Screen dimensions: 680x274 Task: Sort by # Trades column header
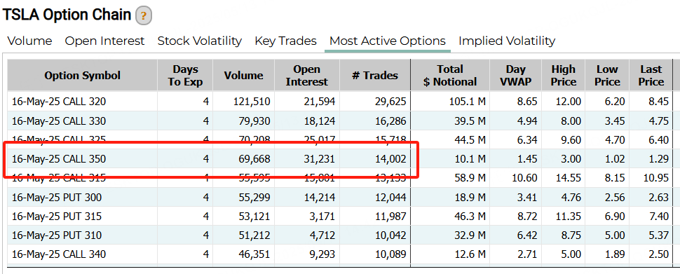pyautogui.click(x=375, y=76)
